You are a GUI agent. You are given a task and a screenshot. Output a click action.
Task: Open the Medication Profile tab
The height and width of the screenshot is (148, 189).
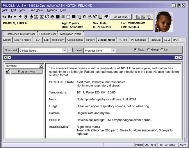(72, 34)
